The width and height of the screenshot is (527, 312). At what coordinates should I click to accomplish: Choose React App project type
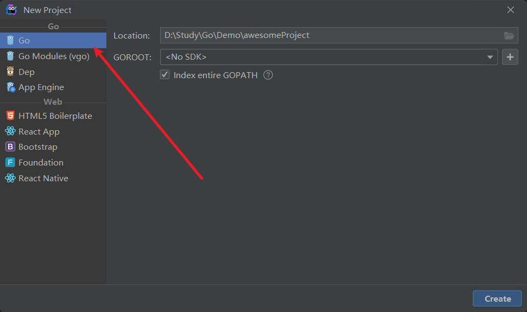(53, 131)
